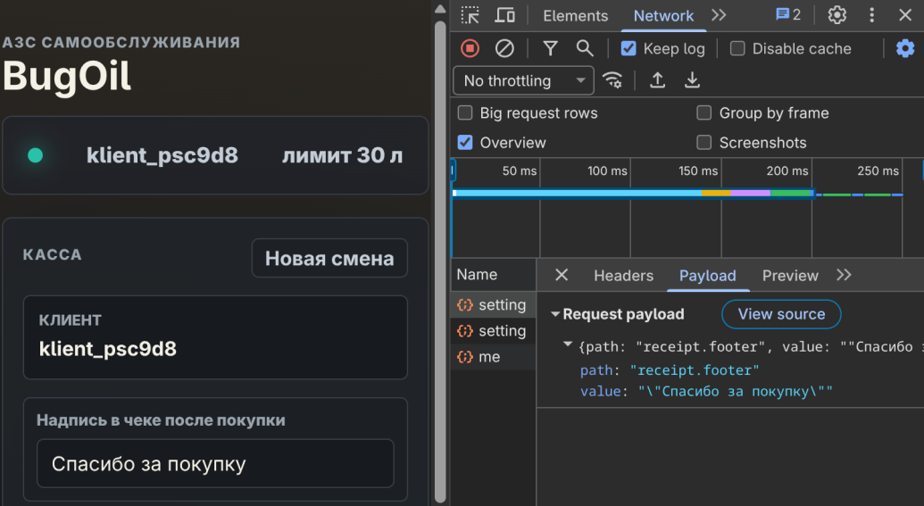Activate the inspect element picker icon
Image resolution: width=924 pixels, height=506 pixels.
(470, 15)
